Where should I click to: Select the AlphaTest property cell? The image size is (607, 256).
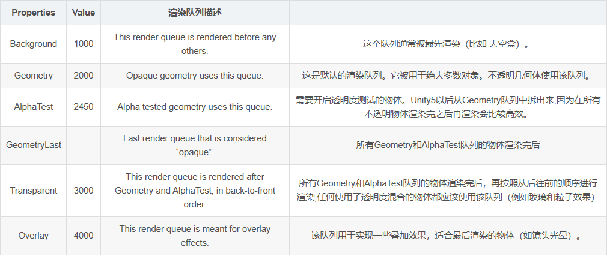[33, 107]
